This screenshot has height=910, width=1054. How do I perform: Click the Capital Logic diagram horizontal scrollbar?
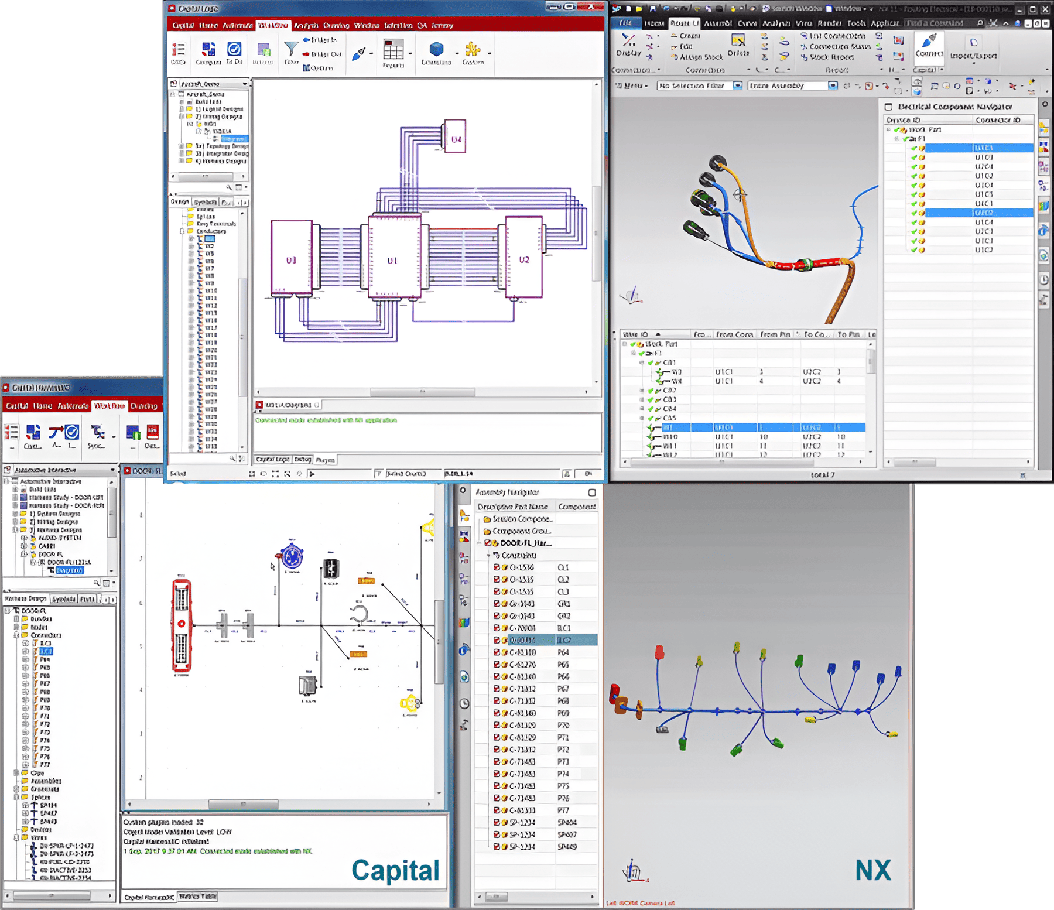click(x=422, y=392)
